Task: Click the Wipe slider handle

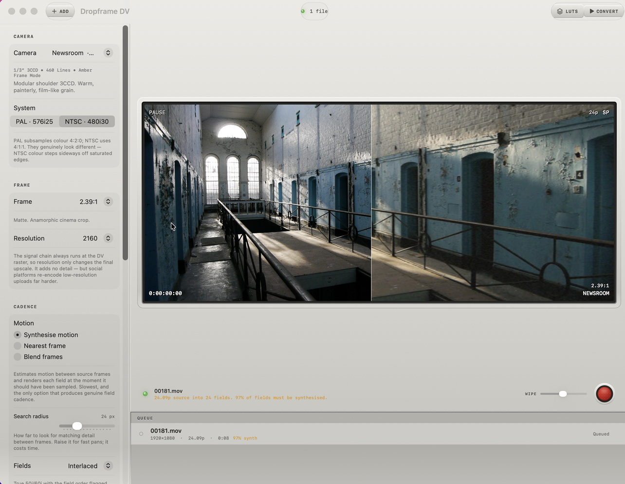Action: pos(563,394)
